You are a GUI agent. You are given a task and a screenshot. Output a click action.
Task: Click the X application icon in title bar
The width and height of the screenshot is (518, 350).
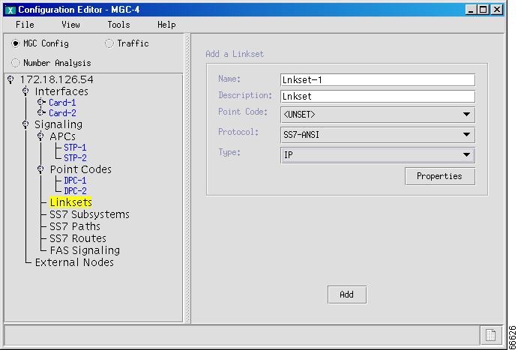point(10,10)
